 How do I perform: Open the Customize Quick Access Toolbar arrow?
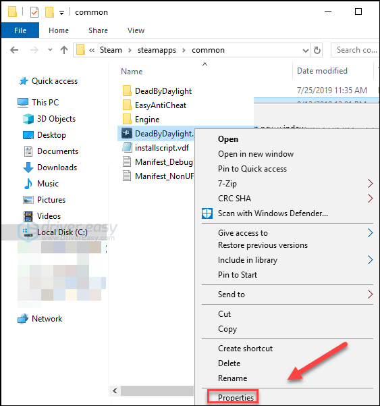pos(61,13)
